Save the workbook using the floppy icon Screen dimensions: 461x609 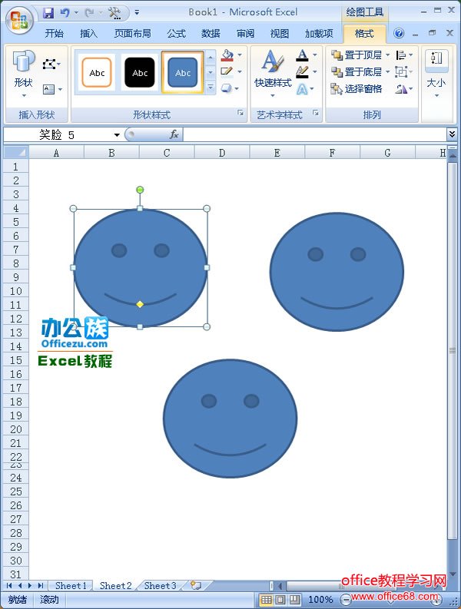tap(48, 13)
